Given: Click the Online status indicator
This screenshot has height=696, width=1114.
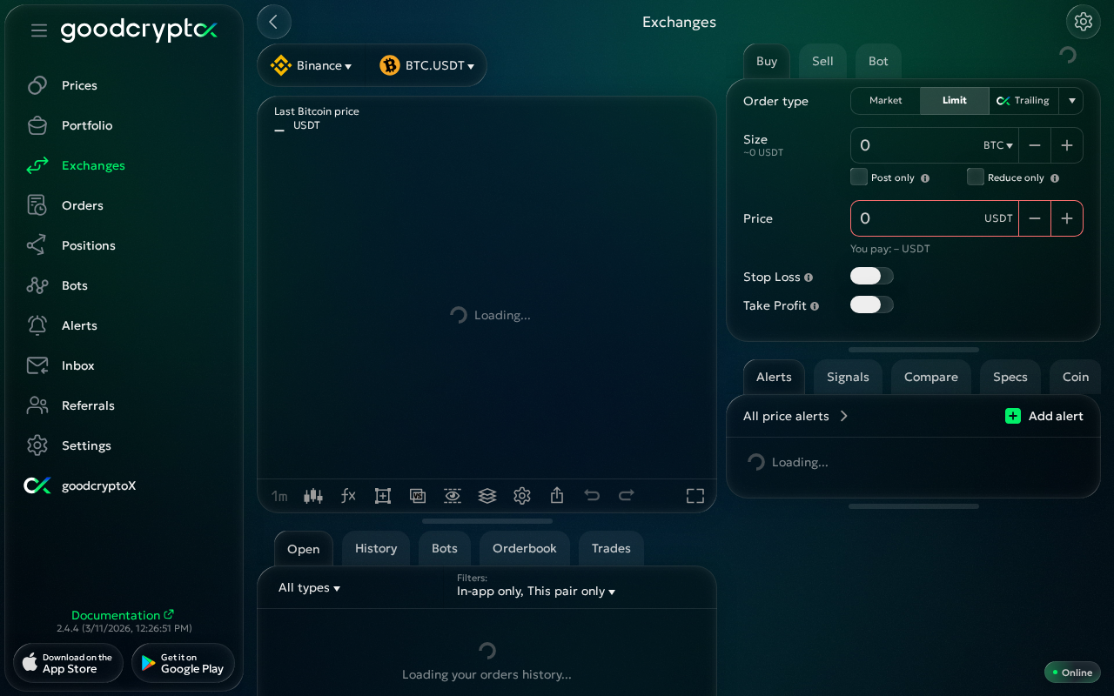Looking at the screenshot, I should [x=1072, y=673].
